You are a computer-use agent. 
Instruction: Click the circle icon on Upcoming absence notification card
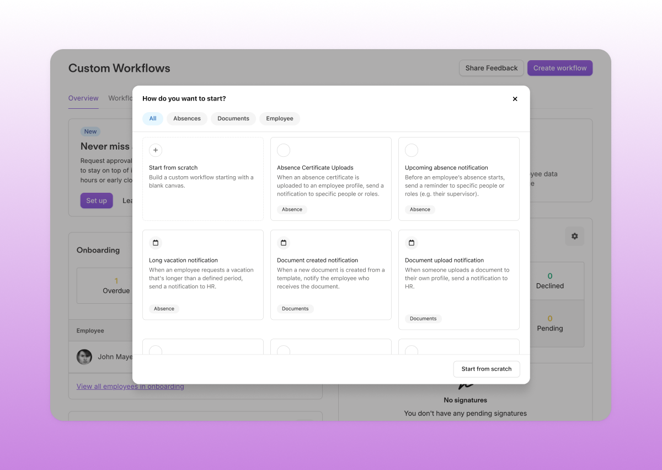click(x=411, y=150)
